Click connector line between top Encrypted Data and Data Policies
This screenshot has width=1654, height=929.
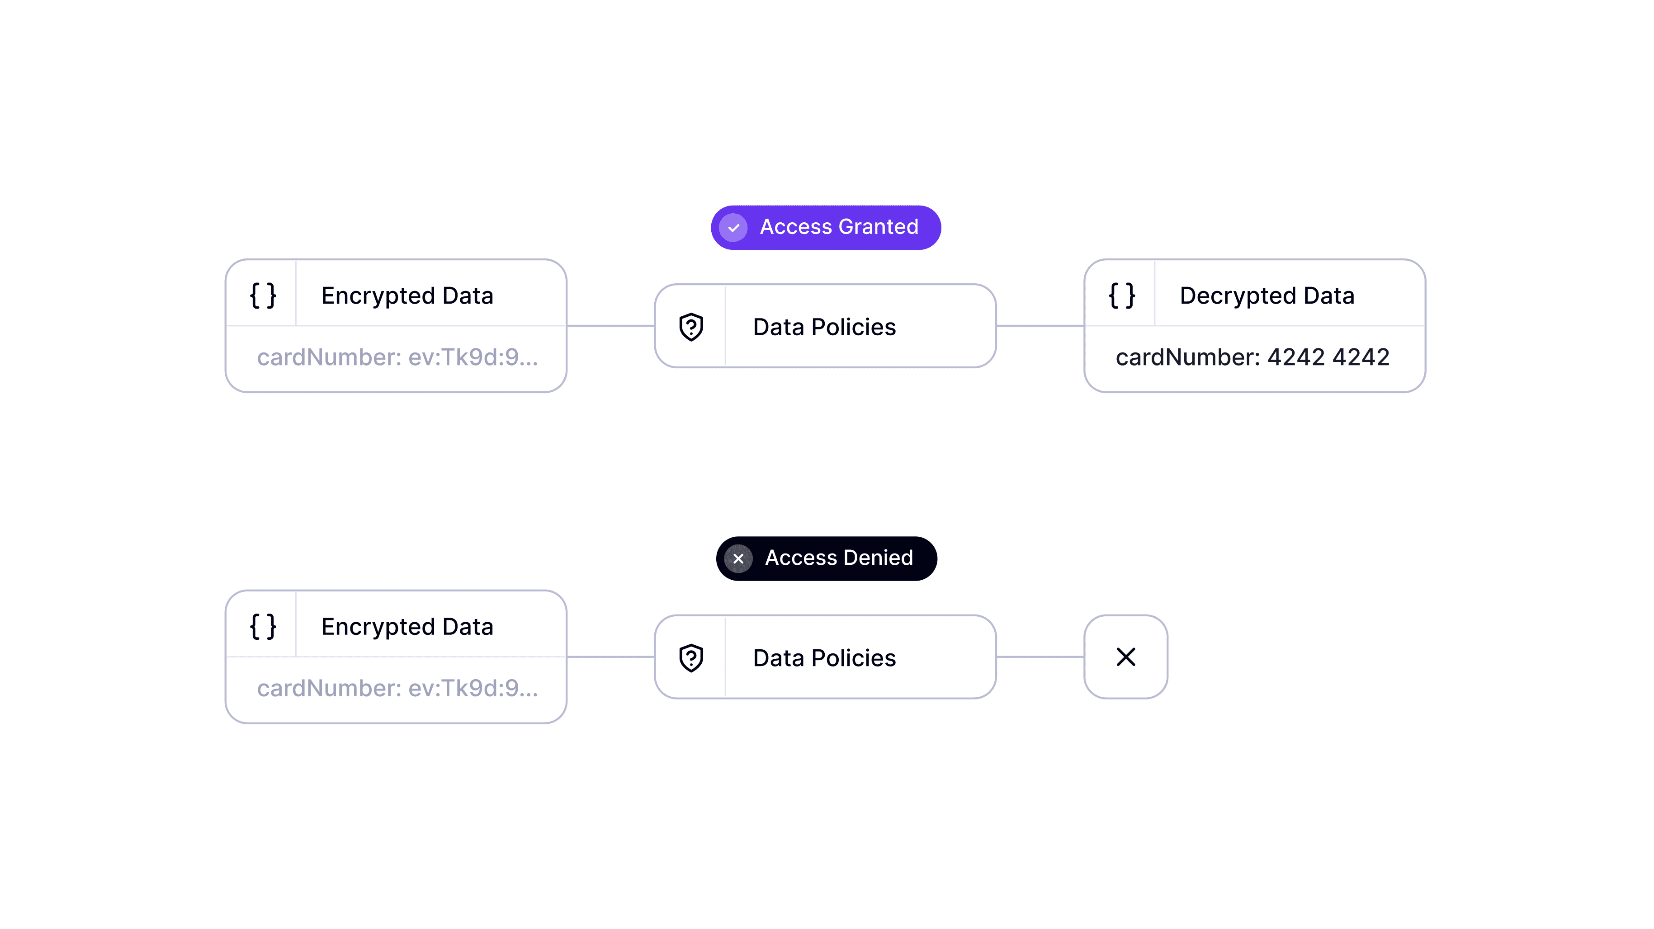610,326
